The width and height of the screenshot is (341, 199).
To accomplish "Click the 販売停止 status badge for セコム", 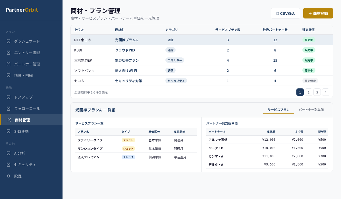I will 310,81.
